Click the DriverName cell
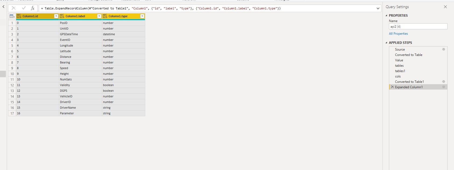 point(80,108)
